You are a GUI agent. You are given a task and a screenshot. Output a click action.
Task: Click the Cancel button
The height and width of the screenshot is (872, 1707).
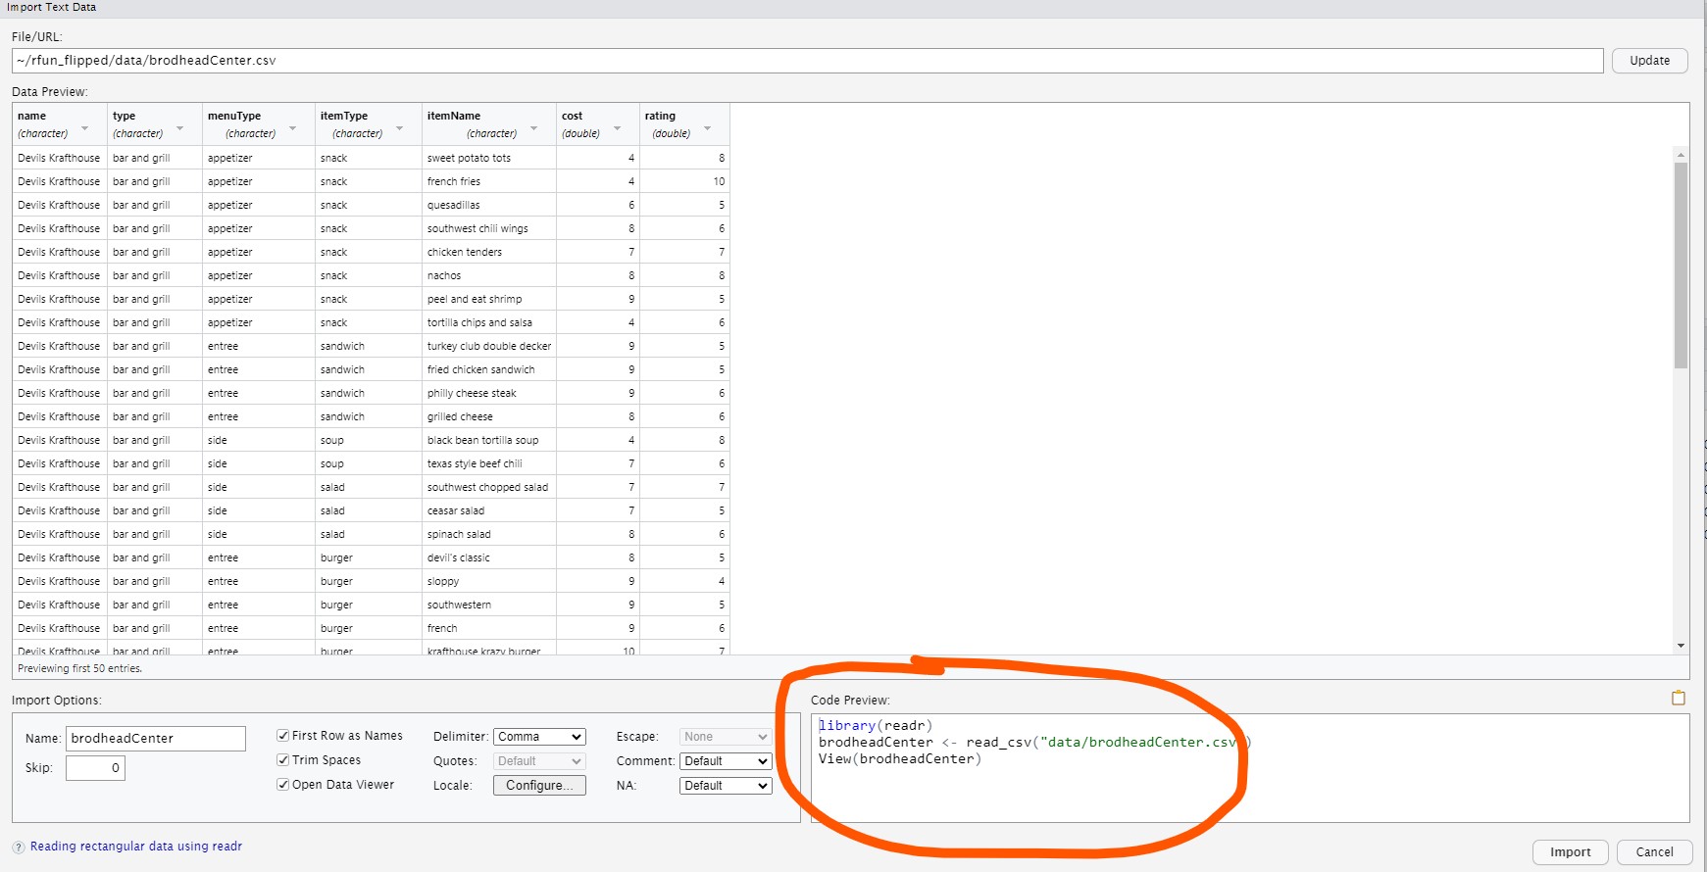pyautogui.click(x=1654, y=852)
